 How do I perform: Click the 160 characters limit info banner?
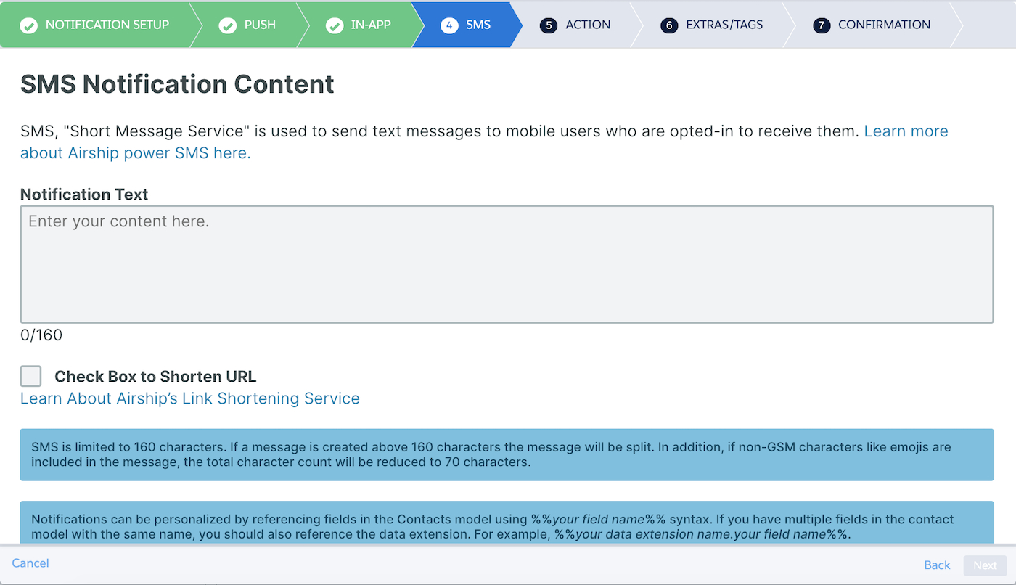point(507,454)
